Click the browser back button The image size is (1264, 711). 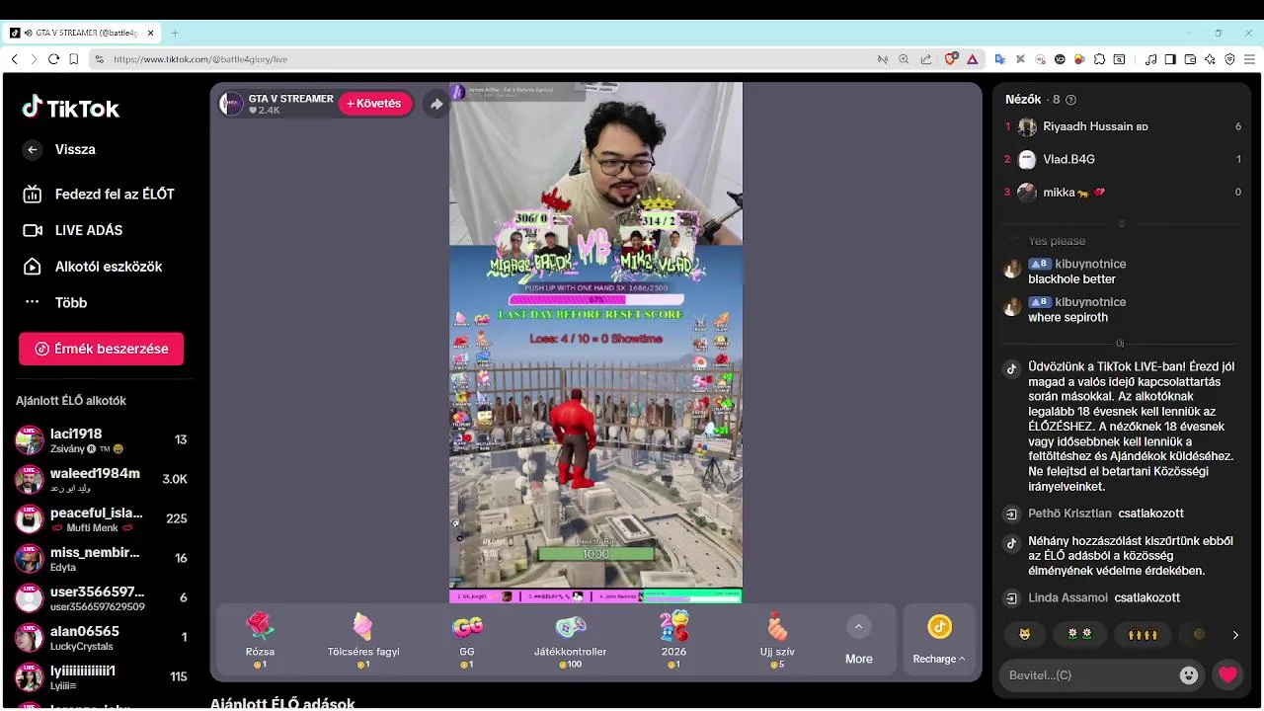[x=14, y=59]
